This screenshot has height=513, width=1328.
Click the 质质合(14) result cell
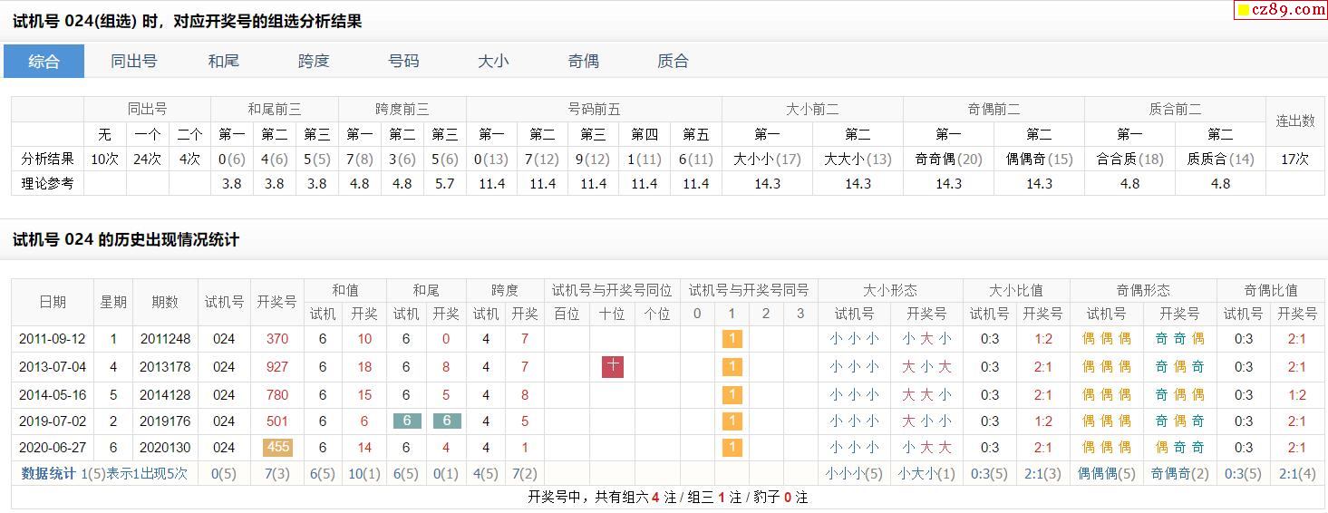pos(1220,159)
